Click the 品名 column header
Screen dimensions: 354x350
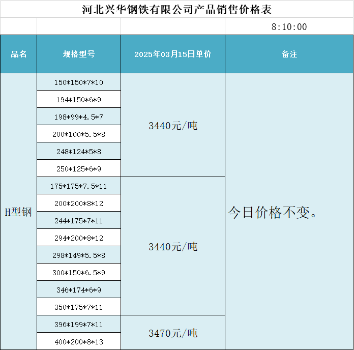[x=19, y=54]
